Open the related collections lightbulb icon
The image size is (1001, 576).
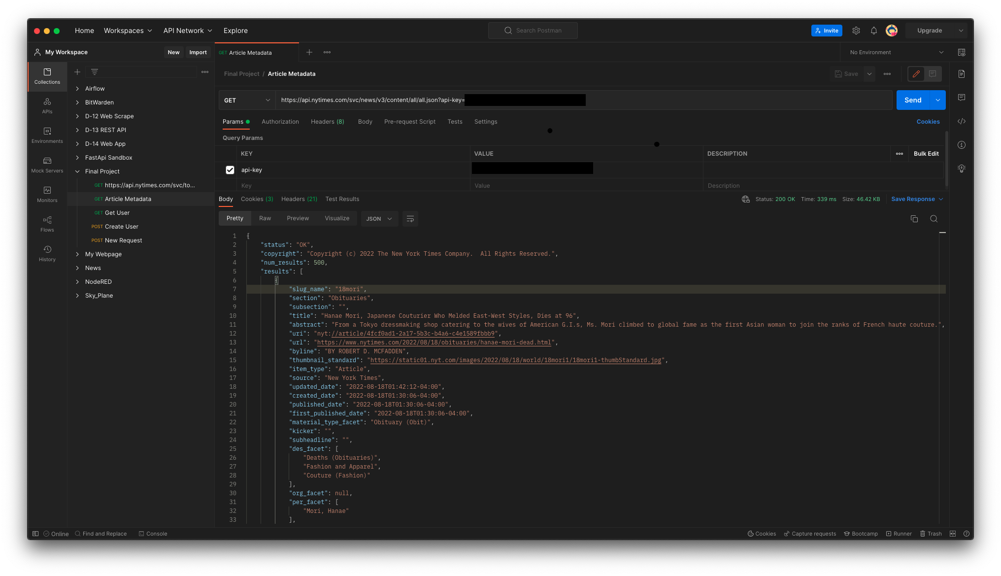(962, 169)
